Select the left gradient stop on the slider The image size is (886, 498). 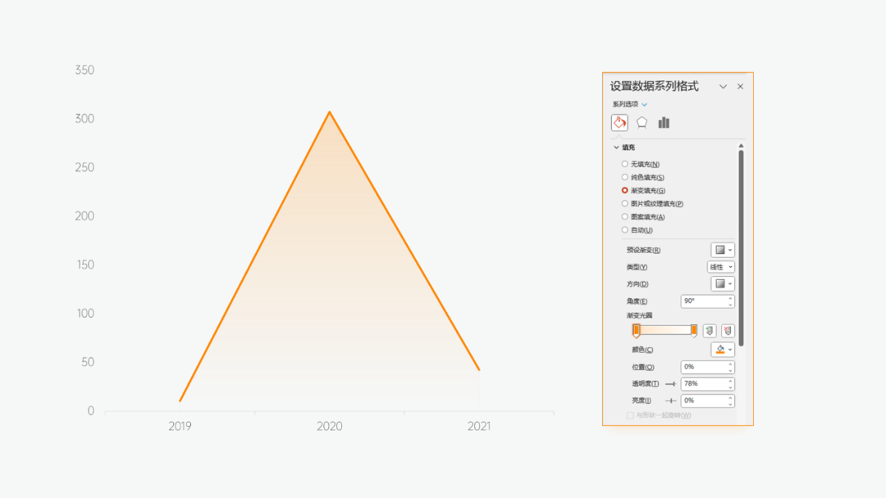[x=637, y=330]
